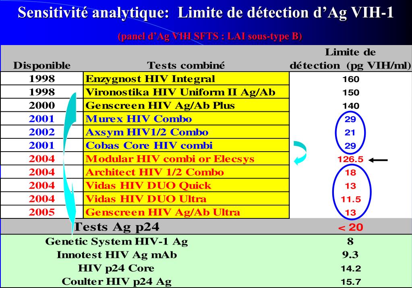
Task: Click the value 126.5
Action: [x=350, y=159]
